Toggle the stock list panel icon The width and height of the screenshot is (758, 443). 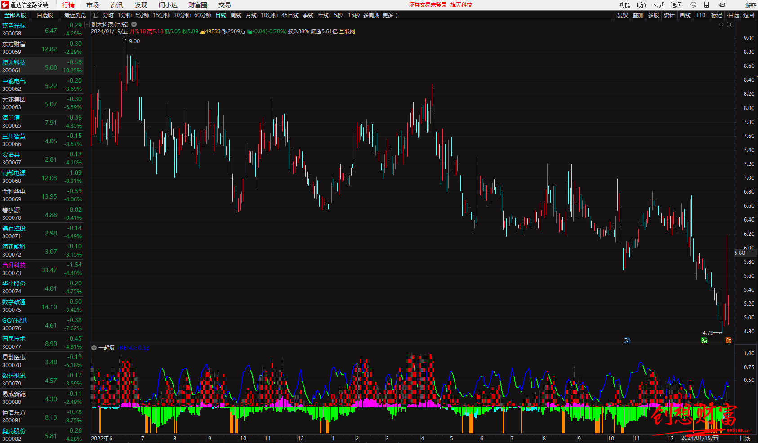pos(95,15)
